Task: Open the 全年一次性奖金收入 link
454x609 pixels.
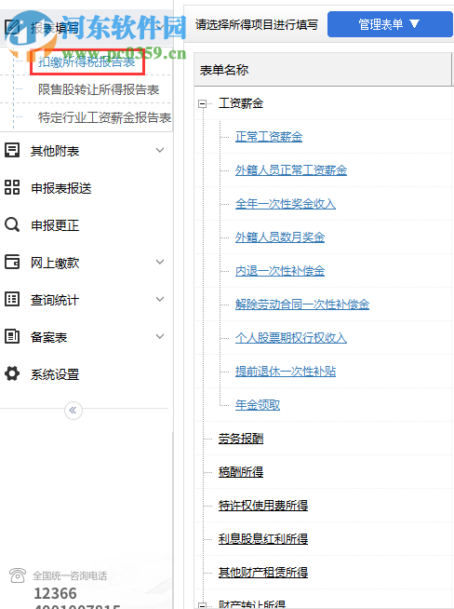Action: tap(286, 204)
